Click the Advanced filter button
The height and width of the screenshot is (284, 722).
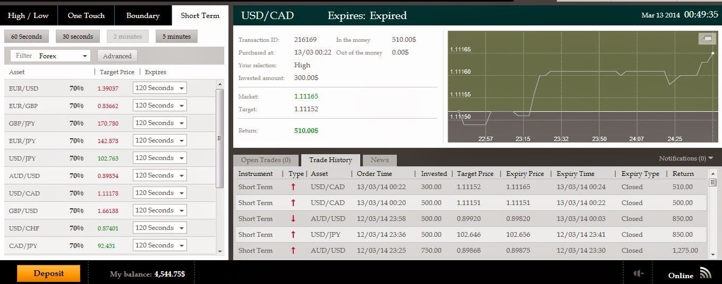tap(117, 56)
